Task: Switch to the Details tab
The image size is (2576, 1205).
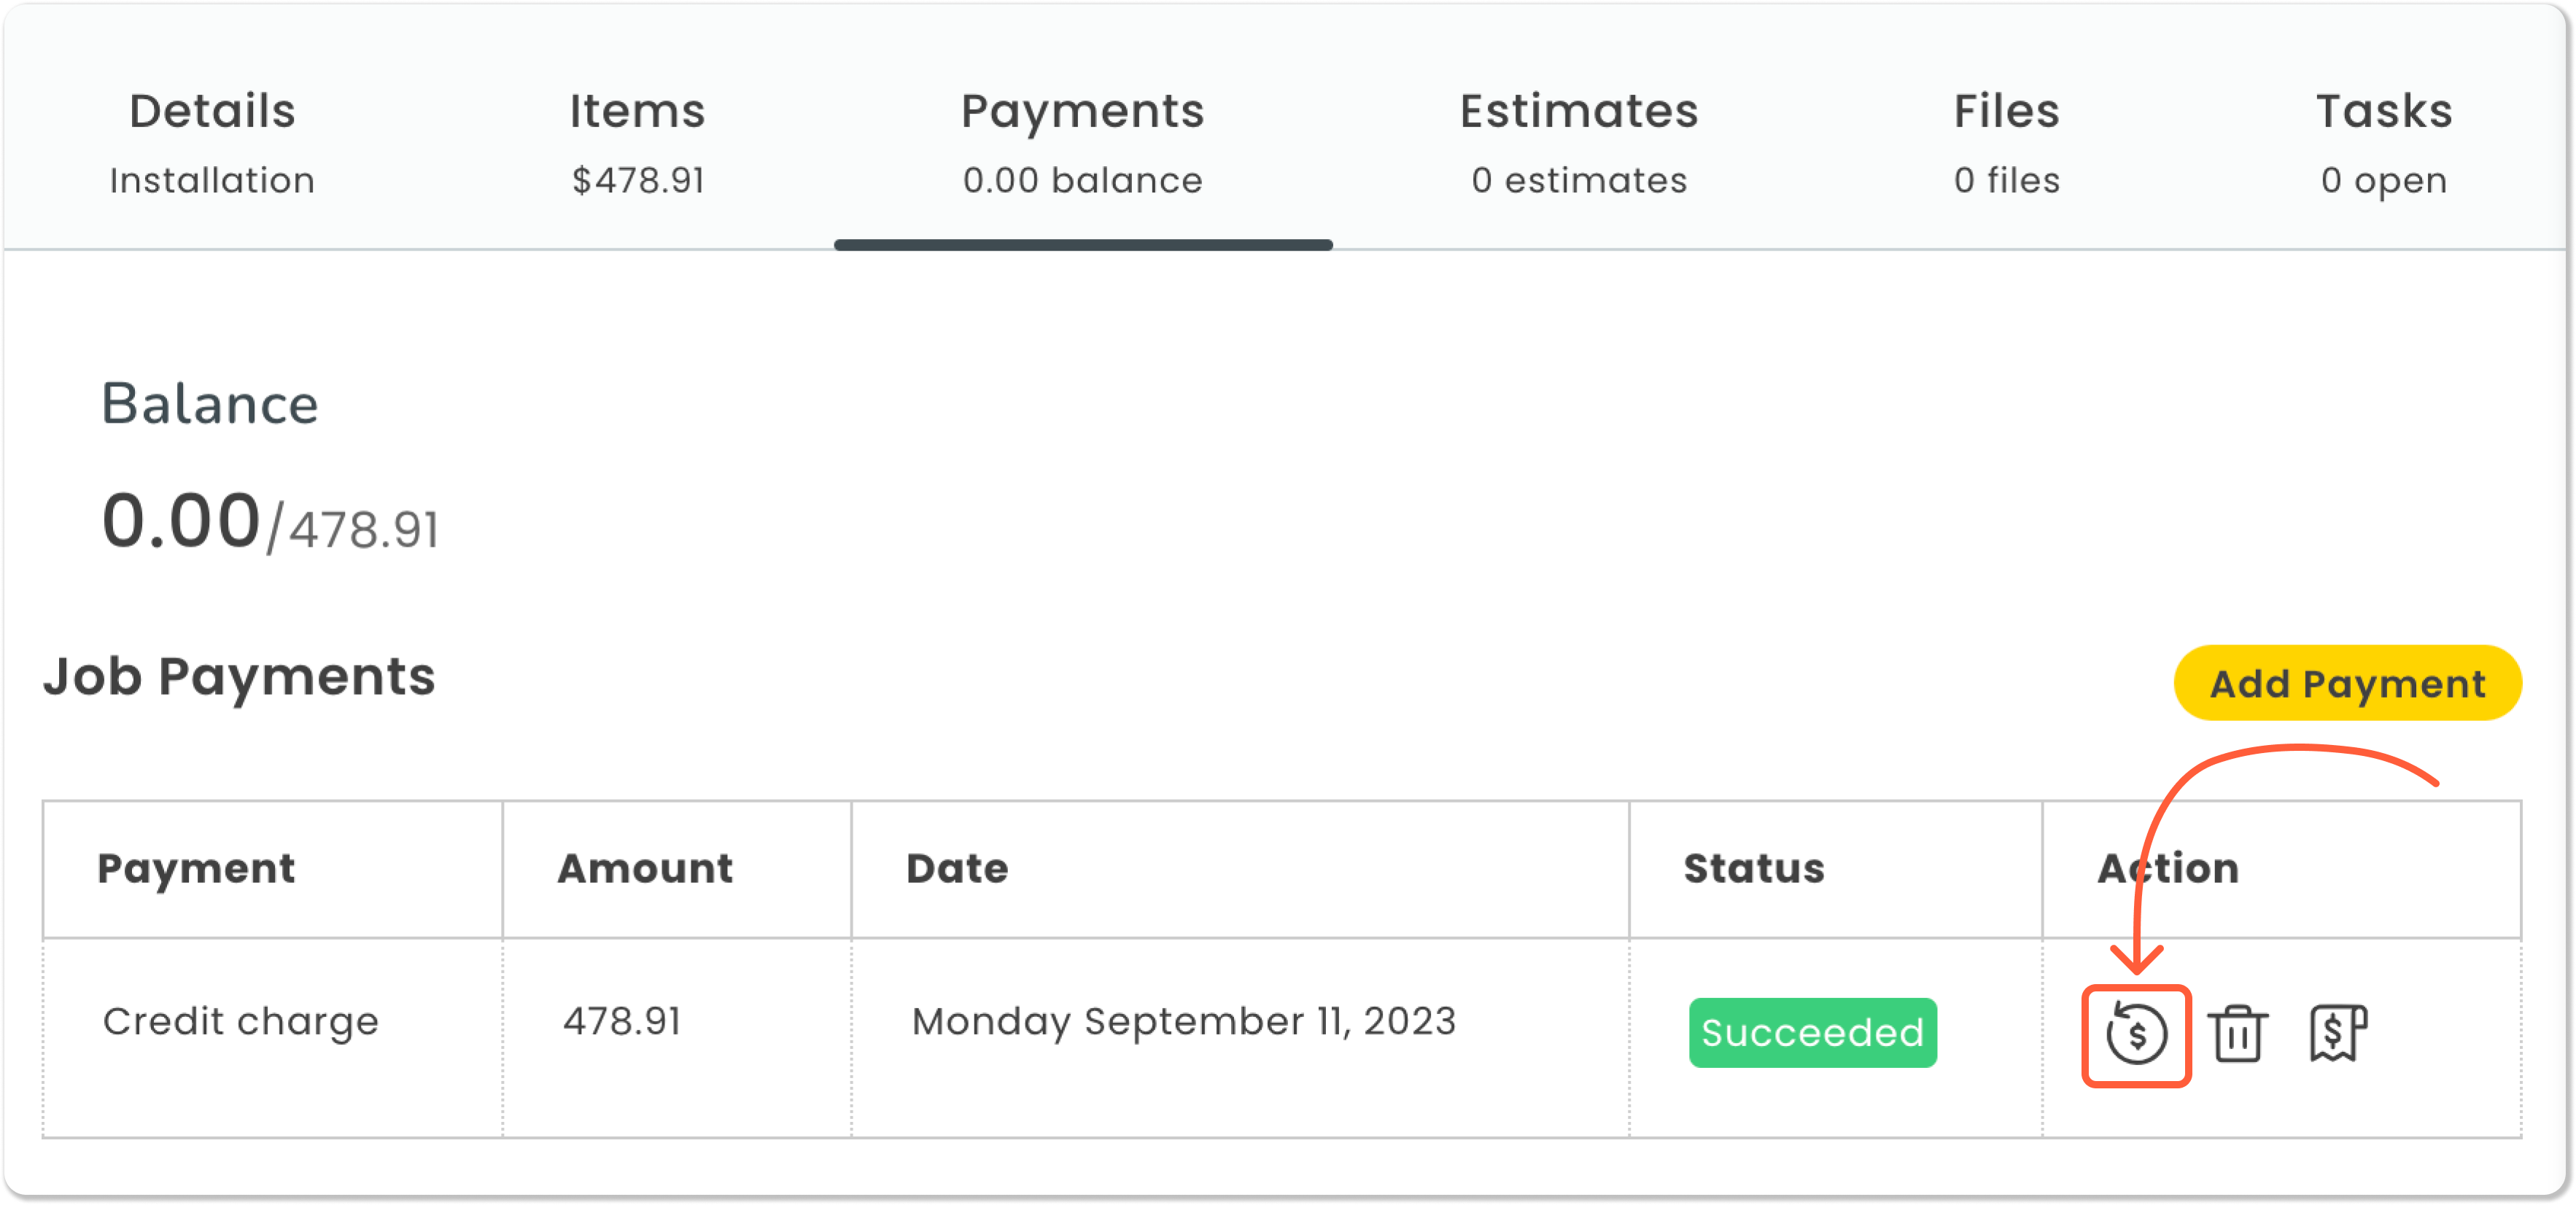Action: click(x=212, y=143)
